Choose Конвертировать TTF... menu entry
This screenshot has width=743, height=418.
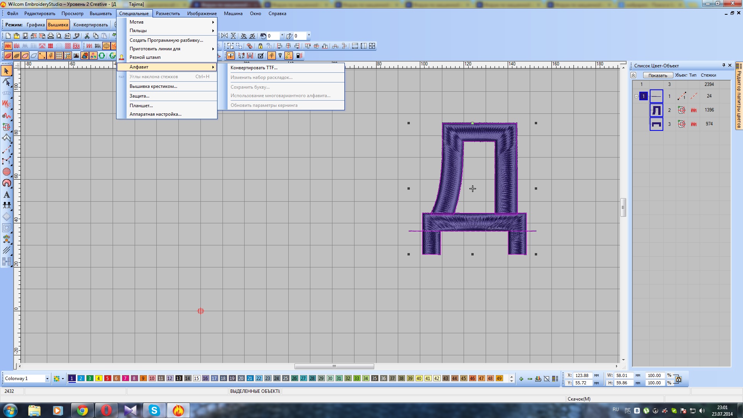point(254,68)
